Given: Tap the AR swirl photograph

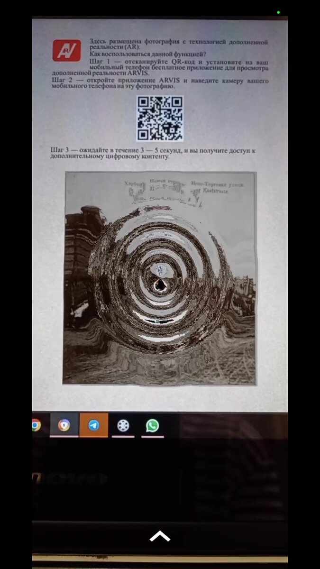Looking at the screenshot, I should 160,278.
